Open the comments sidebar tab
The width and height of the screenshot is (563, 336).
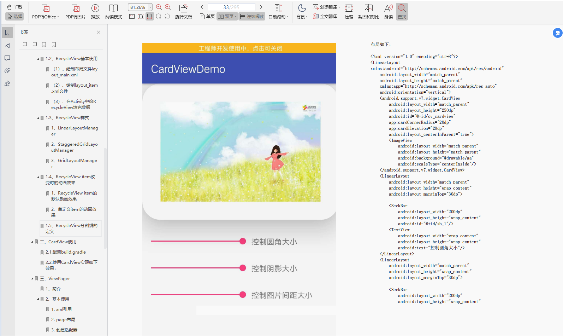click(7, 58)
